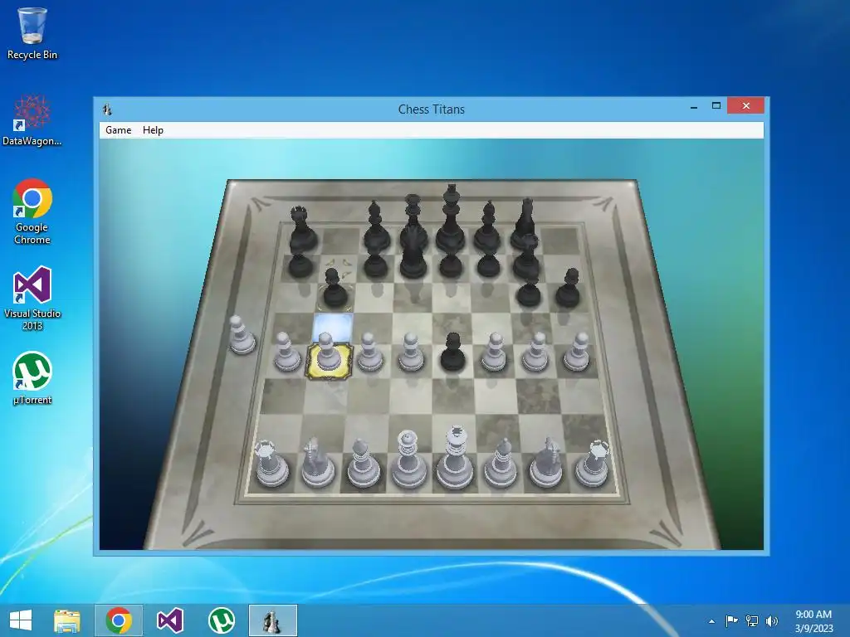Click the black pawn ringed by move marker
The image size is (850, 637).
334,288
